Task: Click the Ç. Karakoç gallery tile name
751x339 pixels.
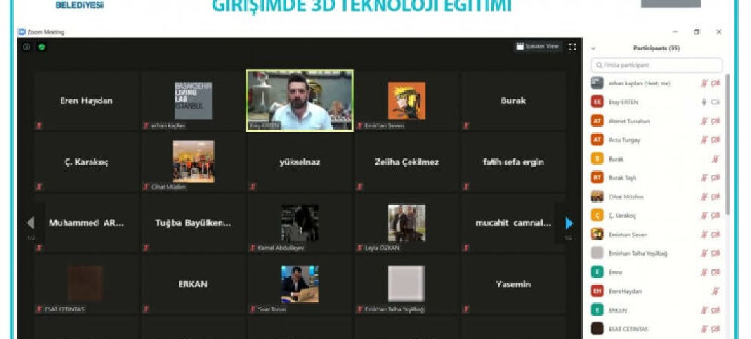Action: (x=86, y=162)
